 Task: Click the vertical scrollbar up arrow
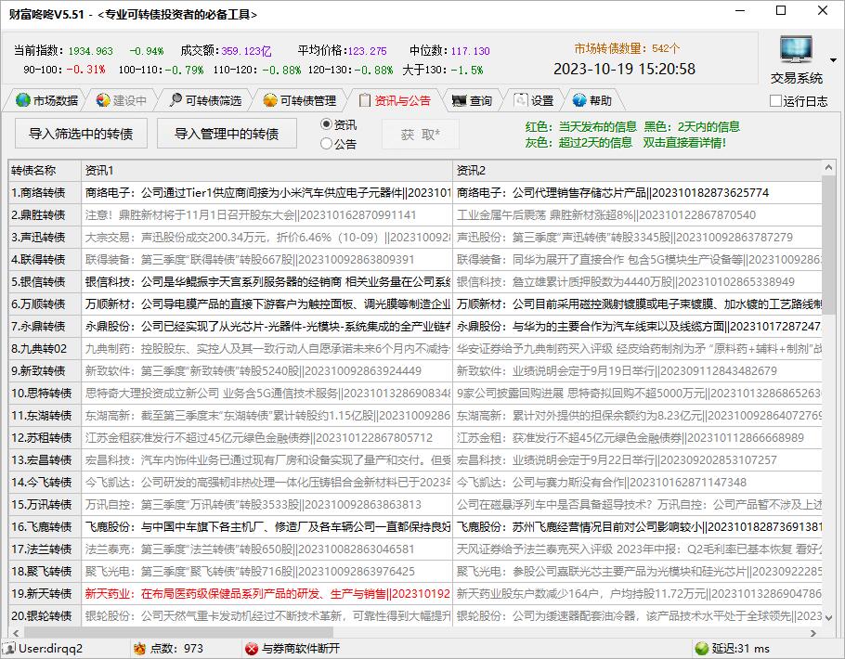(829, 168)
